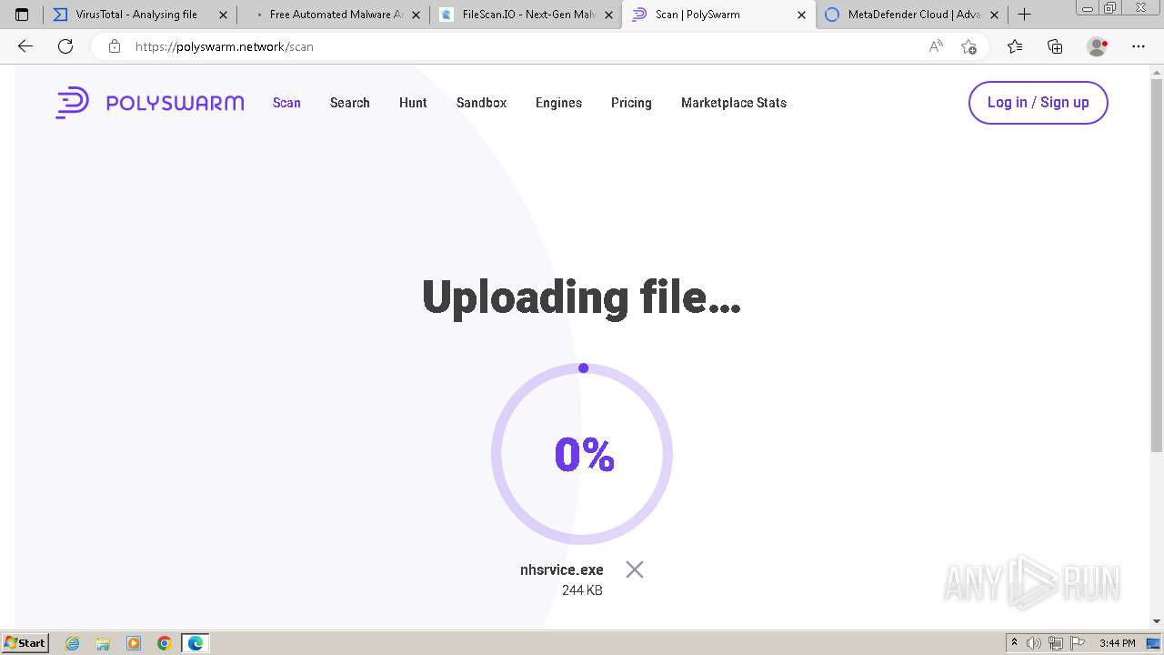This screenshot has height=655, width=1164.
Task: Open the Pricing navigation link
Action: click(631, 103)
